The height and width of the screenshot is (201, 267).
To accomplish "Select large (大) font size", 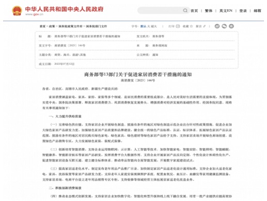I will [x=148, y=26].
